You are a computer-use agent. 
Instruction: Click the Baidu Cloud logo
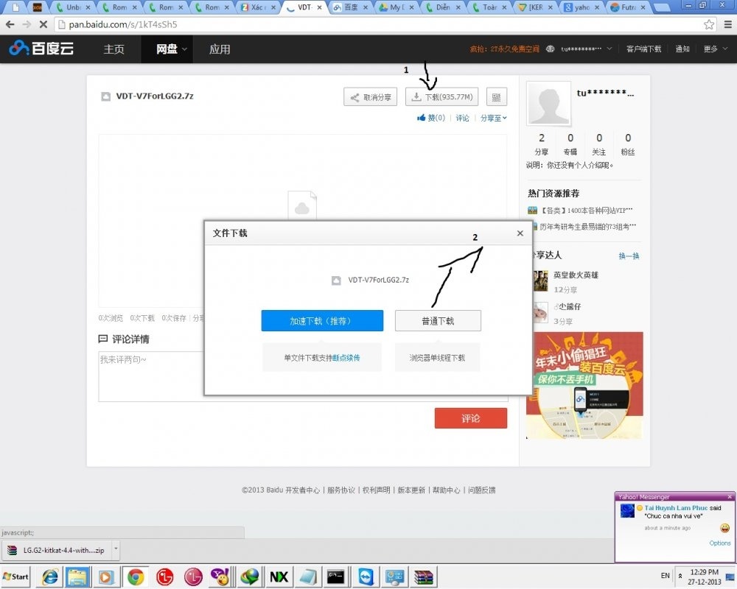41,49
